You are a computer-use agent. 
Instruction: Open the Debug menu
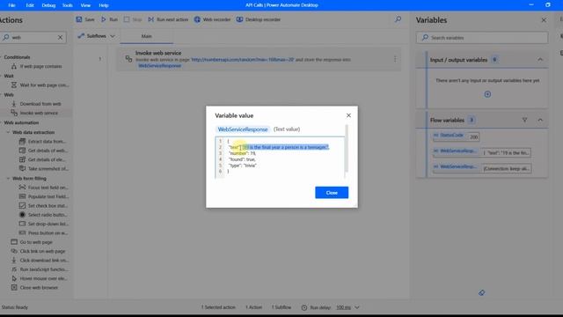coord(48,5)
